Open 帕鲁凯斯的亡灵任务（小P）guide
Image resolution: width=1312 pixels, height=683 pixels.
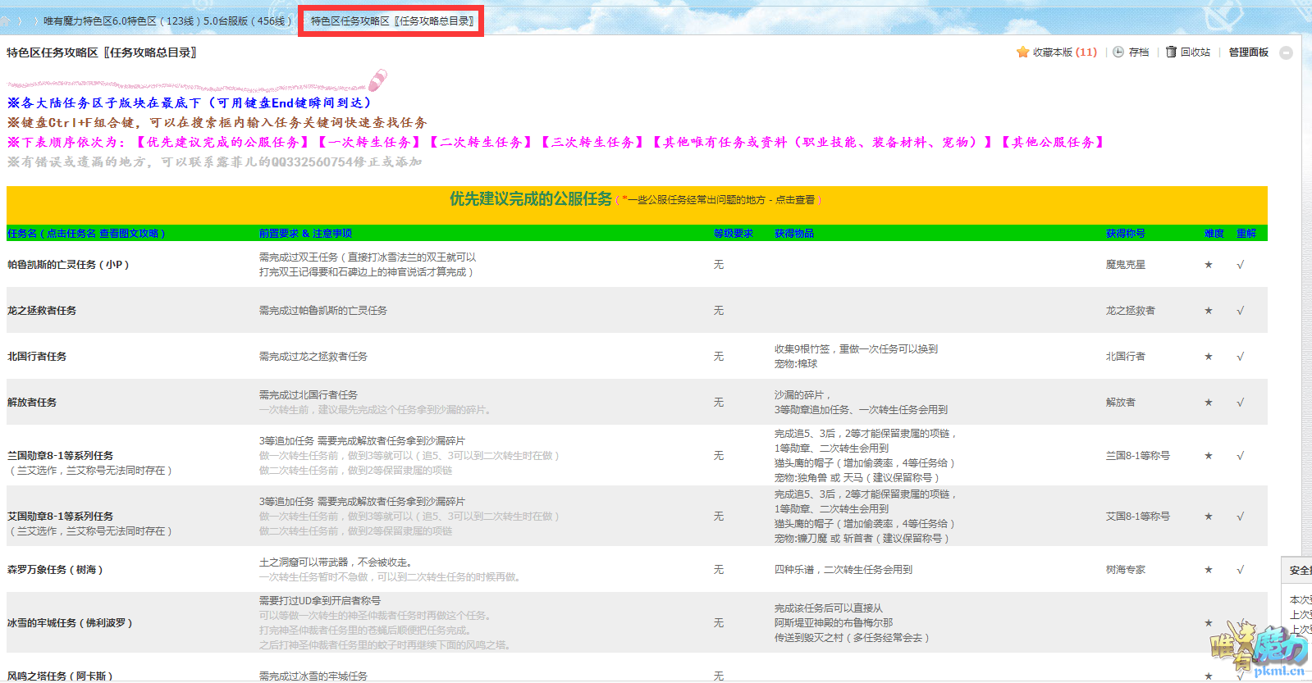pos(68,265)
